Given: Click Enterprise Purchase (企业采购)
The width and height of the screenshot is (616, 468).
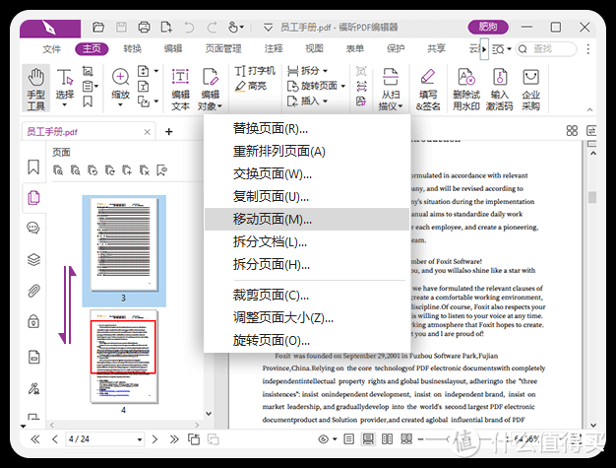Looking at the screenshot, I should pos(530,89).
